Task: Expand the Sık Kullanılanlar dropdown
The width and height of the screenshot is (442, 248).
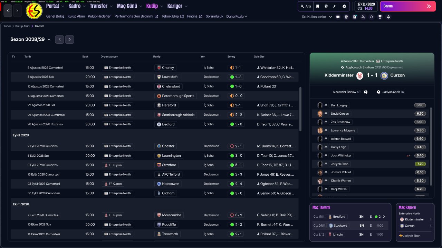Action: [317, 17]
